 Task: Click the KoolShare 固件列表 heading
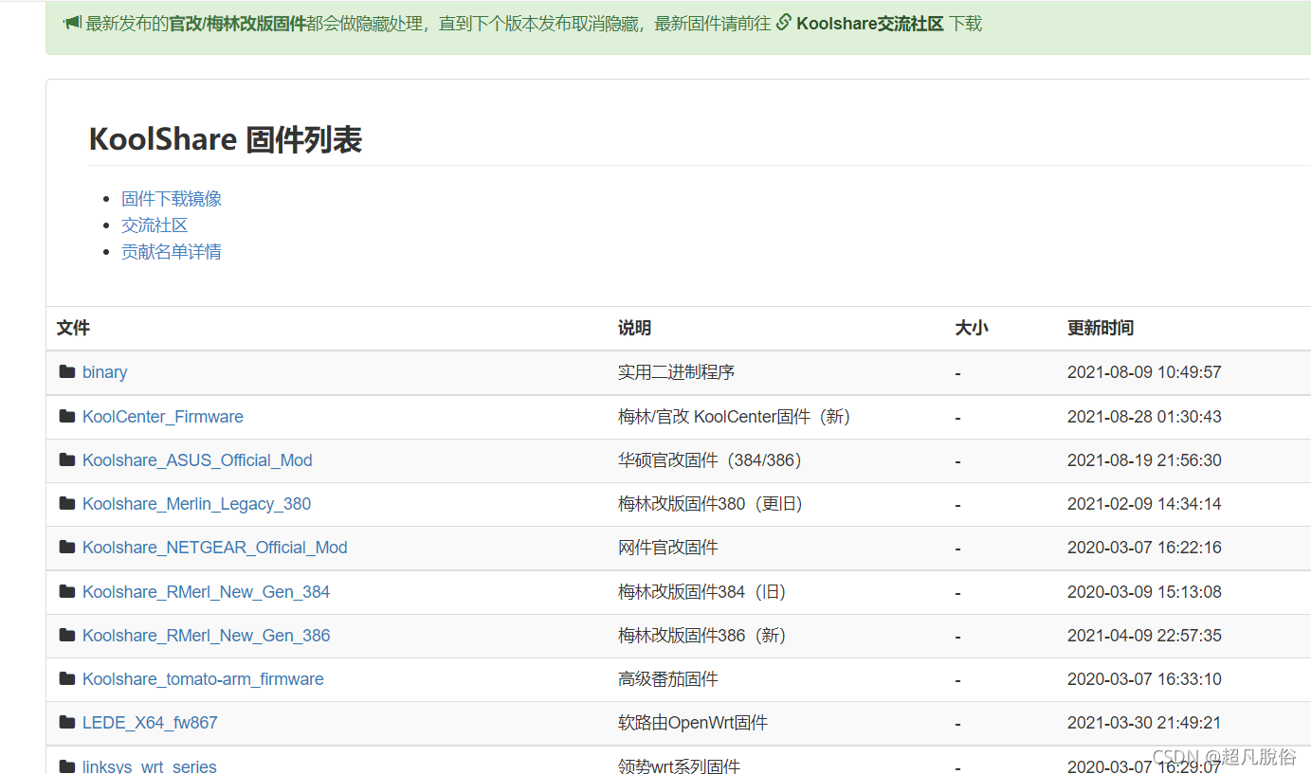(x=226, y=140)
